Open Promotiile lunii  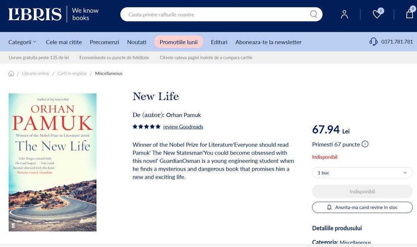coord(179,42)
